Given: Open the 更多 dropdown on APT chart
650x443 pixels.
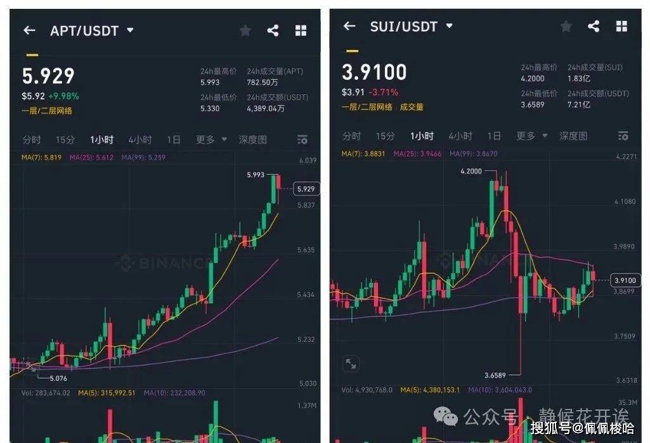Looking at the screenshot, I should tap(211, 140).
